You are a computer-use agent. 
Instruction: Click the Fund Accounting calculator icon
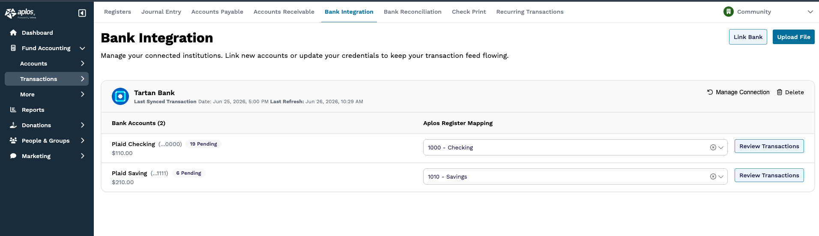click(13, 48)
